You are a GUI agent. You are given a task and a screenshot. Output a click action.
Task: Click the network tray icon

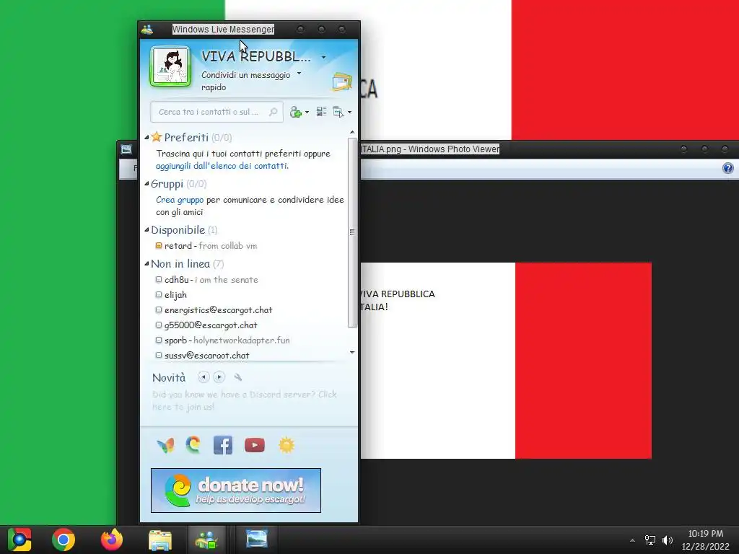(650, 540)
